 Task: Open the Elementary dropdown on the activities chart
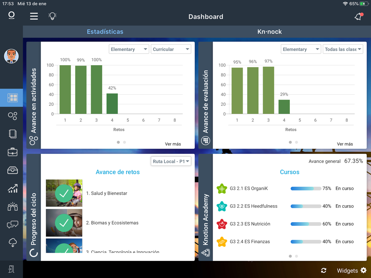(x=129, y=49)
